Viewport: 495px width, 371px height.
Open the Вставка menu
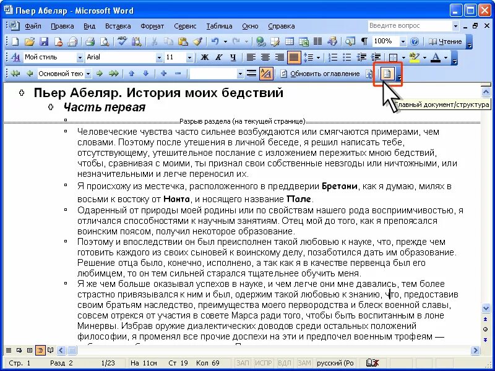pyautogui.click(x=118, y=26)
